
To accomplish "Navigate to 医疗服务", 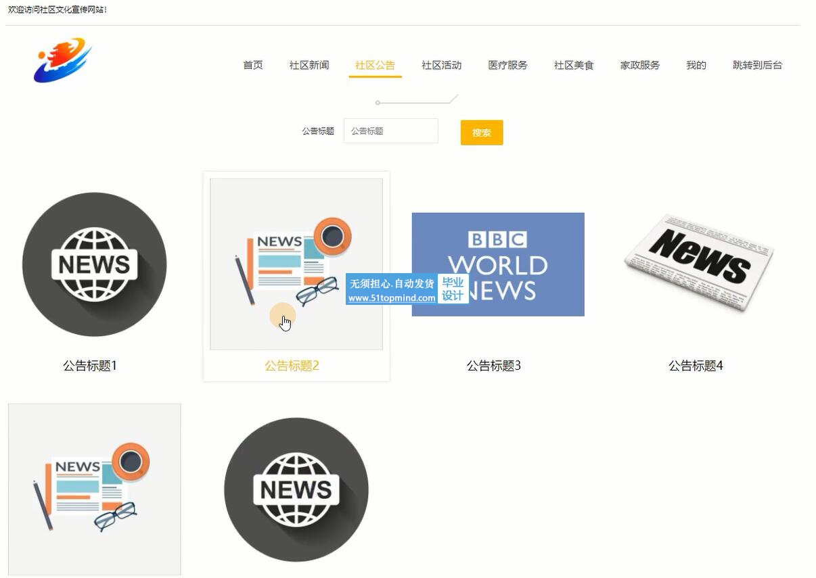I will click(x=508, y=65).
